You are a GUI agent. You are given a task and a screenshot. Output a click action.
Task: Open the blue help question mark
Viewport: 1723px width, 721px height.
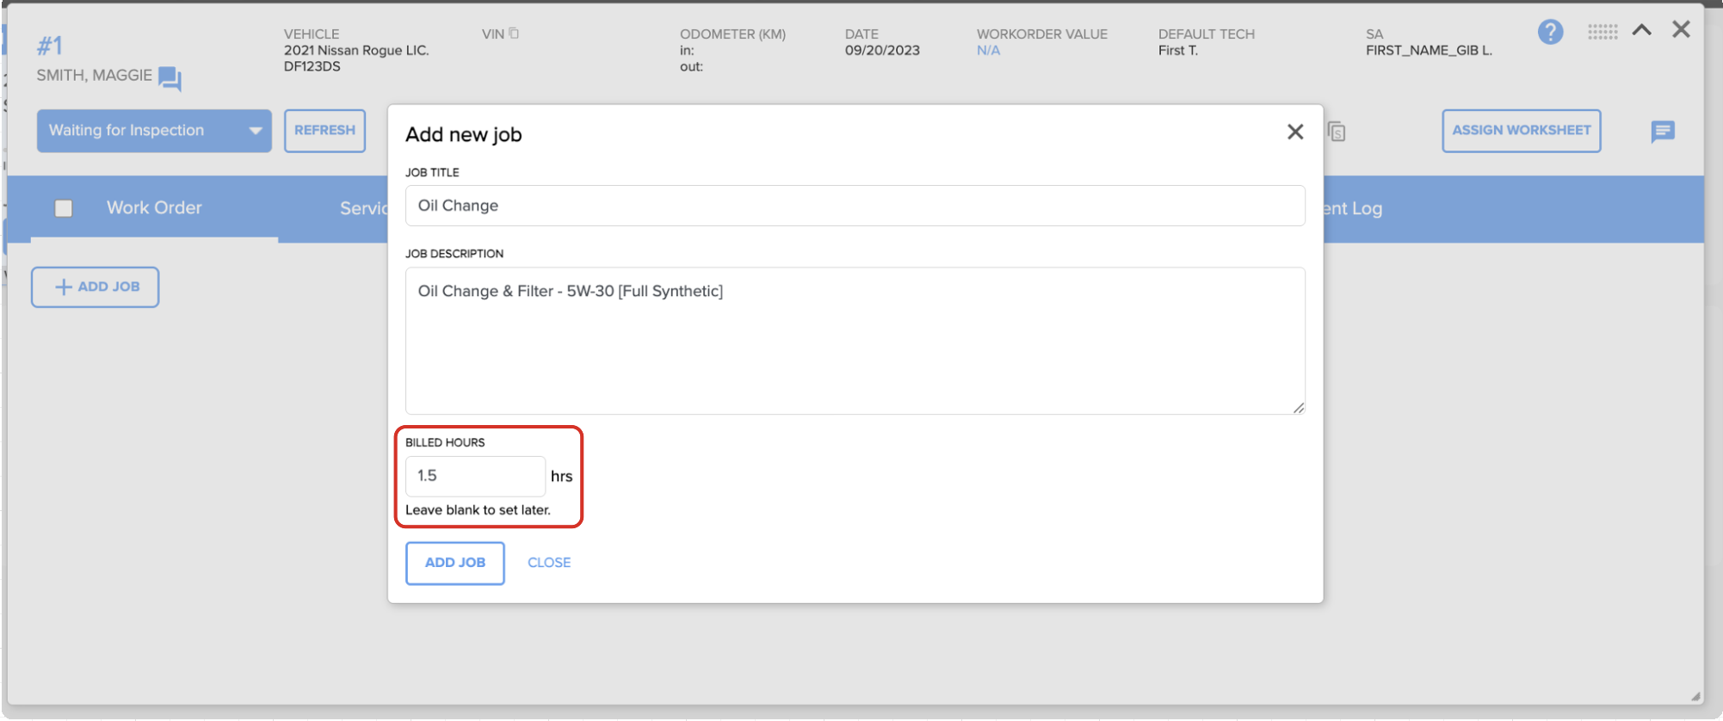1550,32
